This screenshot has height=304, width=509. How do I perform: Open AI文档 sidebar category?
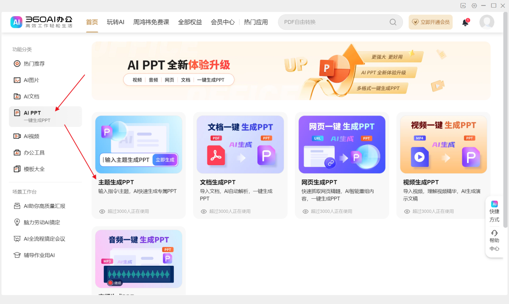click(x=31, y=96)
